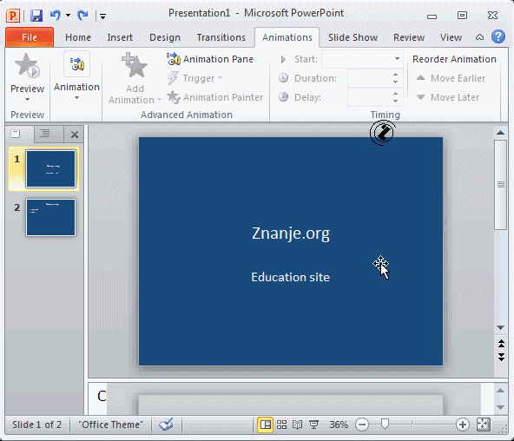Viewport: 514px width, 441px height.
Task: Select the slide 2 thumbnail
Action: [x=51, y=217]
